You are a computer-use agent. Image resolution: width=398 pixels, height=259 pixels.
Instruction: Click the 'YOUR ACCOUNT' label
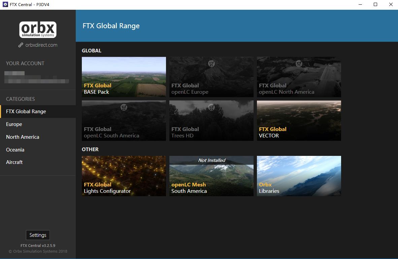25,63
